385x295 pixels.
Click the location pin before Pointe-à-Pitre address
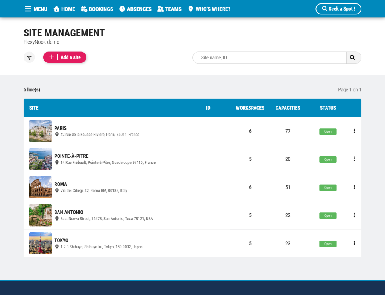pyautogui.click(x=57, y=162)
